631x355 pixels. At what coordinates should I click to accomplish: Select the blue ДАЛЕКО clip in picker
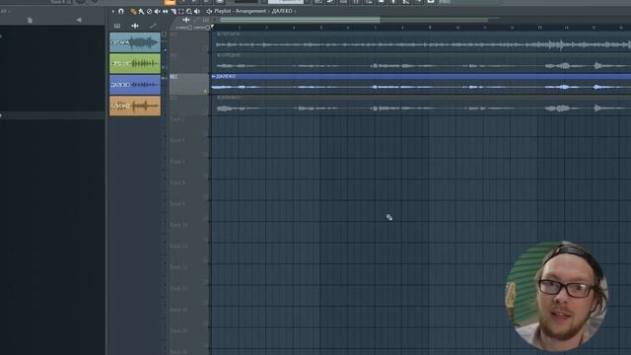pos(135,85)
